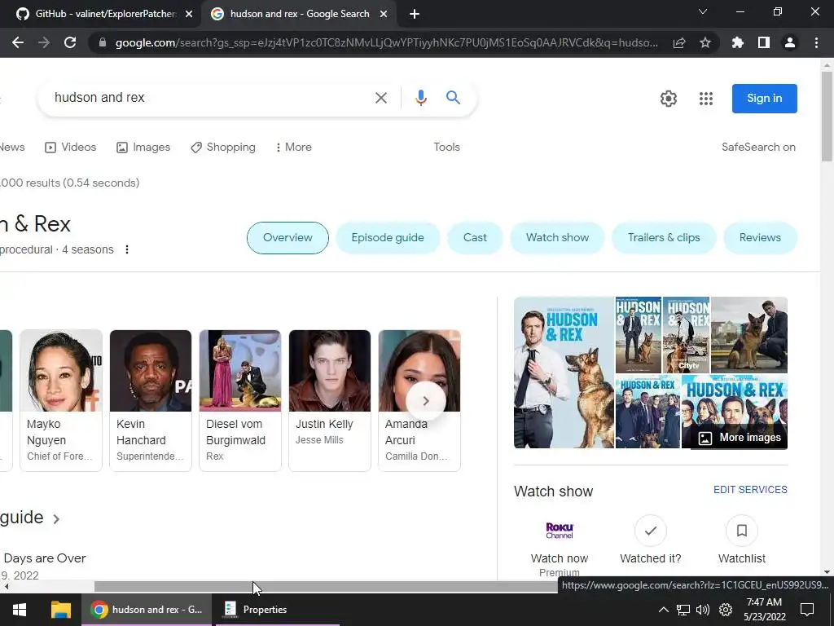
Task: Expand the More search options
Action: 293,148
